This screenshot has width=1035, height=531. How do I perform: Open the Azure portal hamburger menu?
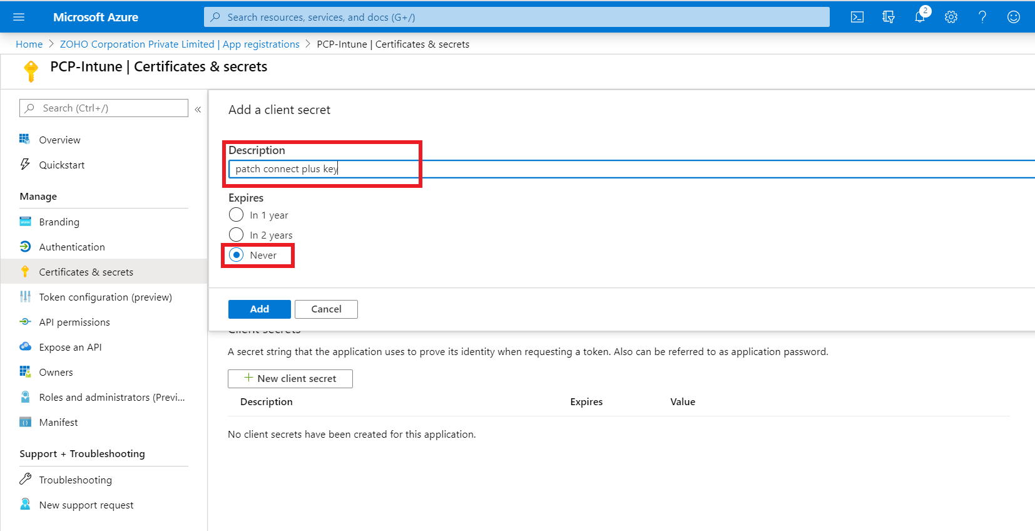19,17
